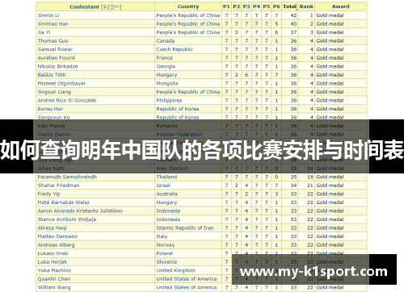The image size is (404, 292).
Task: Select contestant Andres Rico III Gonzales
Action: (x=67, y=100)
